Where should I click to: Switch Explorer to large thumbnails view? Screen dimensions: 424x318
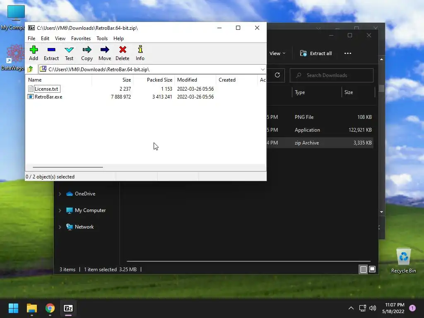pos(372,269)
